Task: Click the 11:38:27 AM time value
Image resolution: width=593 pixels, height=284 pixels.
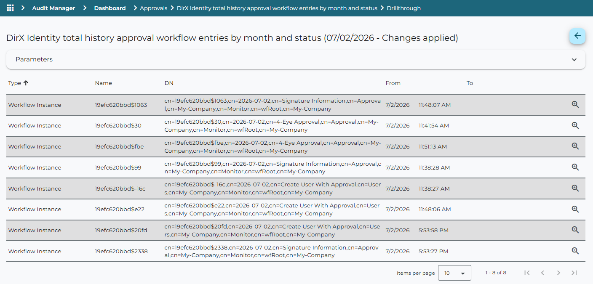Action: click(x=434, y=188)
